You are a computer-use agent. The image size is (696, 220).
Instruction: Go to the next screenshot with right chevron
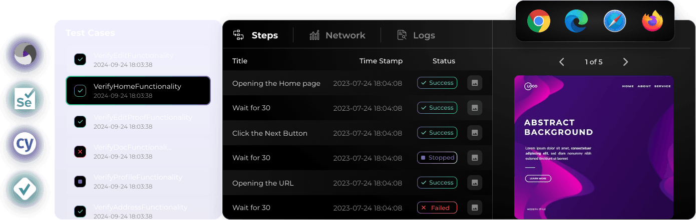click(625, 62)
